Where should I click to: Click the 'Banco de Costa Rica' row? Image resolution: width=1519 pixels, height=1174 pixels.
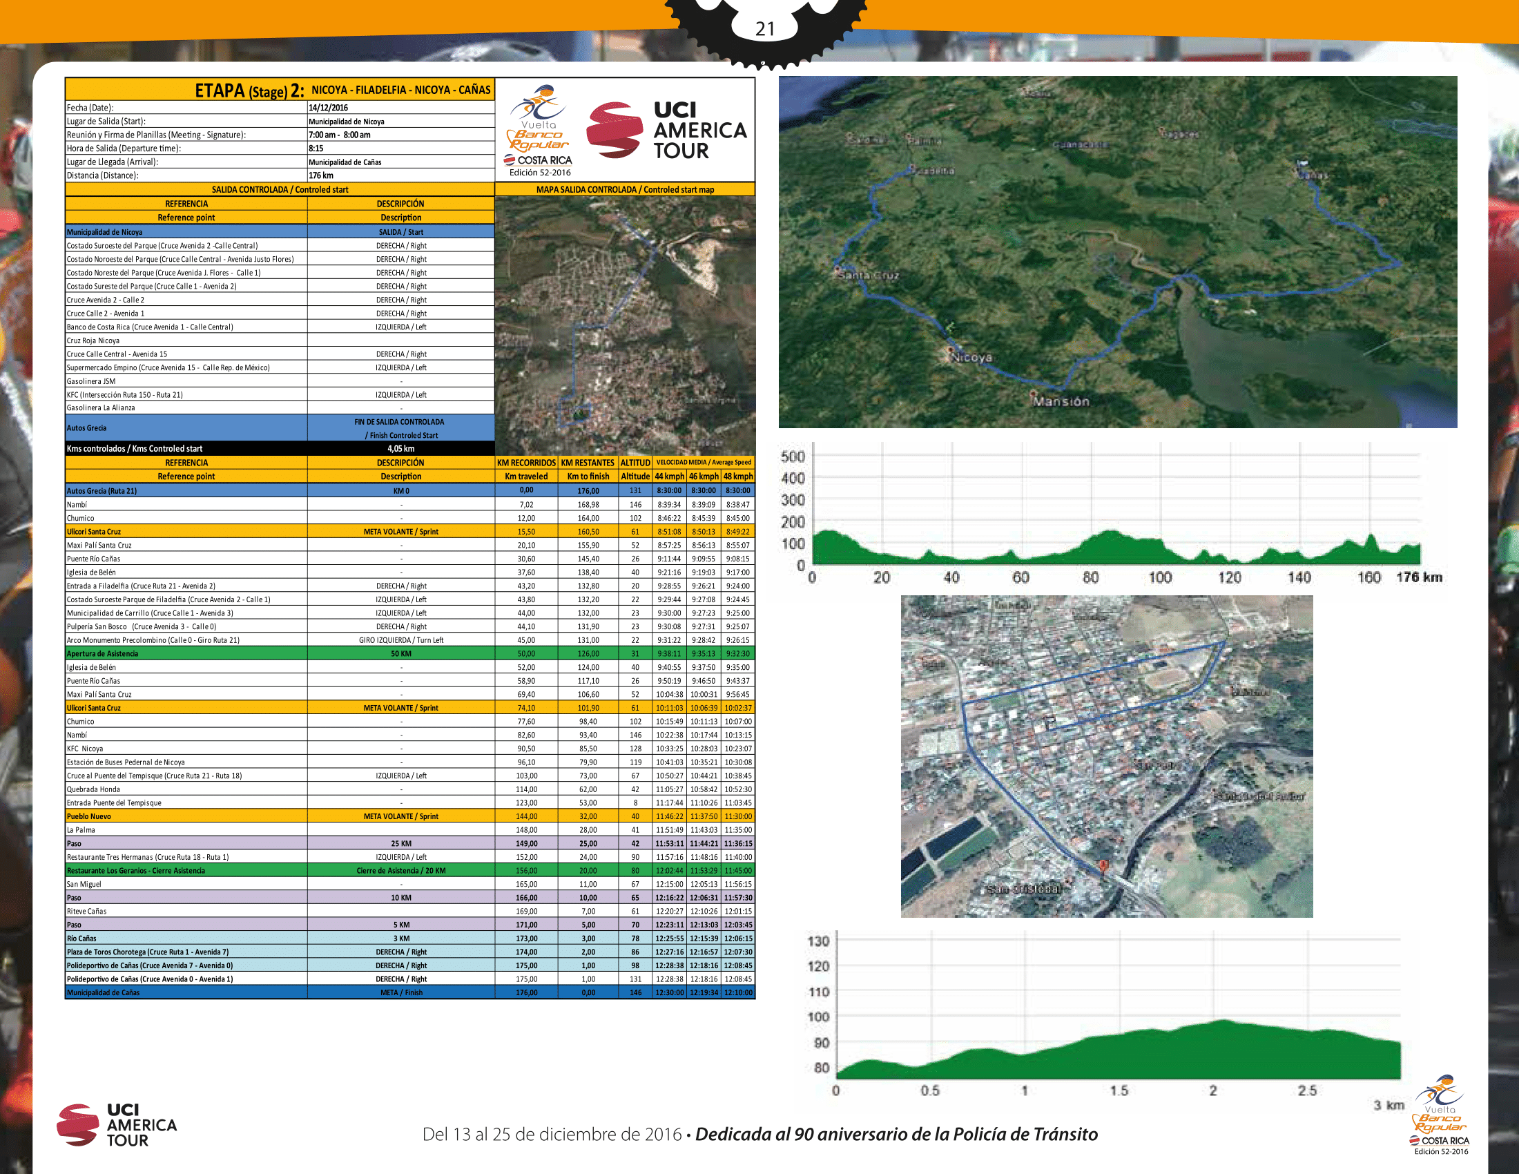[280, 327]
